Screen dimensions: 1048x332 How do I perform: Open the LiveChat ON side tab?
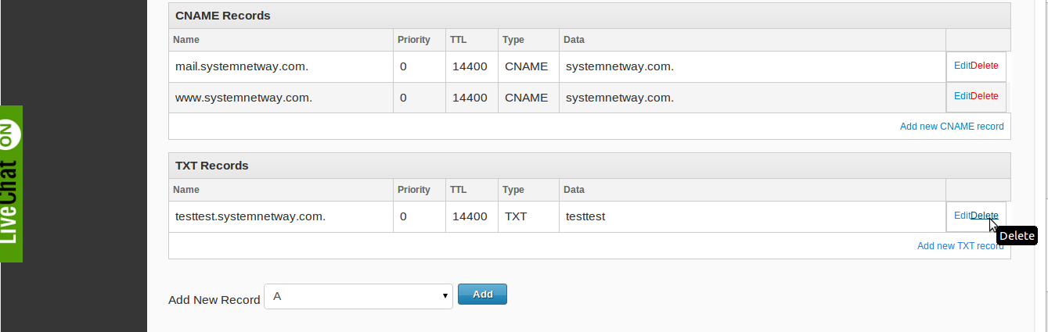point(11,184)
